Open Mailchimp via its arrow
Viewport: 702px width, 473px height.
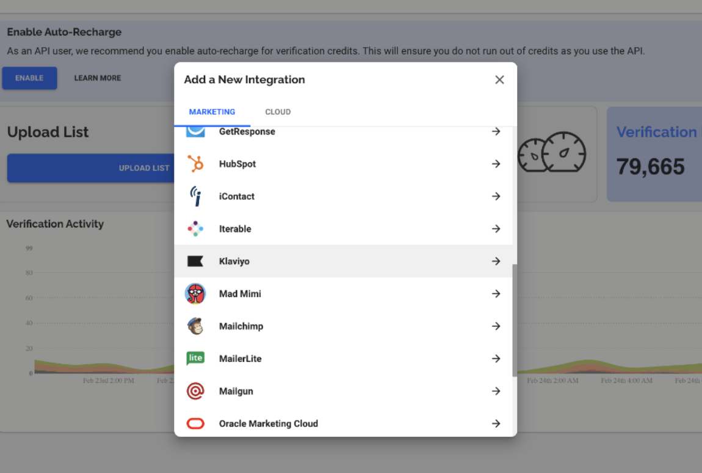[496, 326]
